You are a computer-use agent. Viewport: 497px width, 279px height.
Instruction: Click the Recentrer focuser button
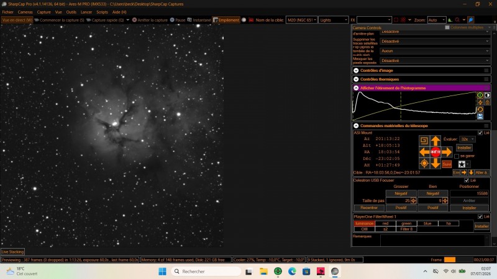click(x=369, y=208)
